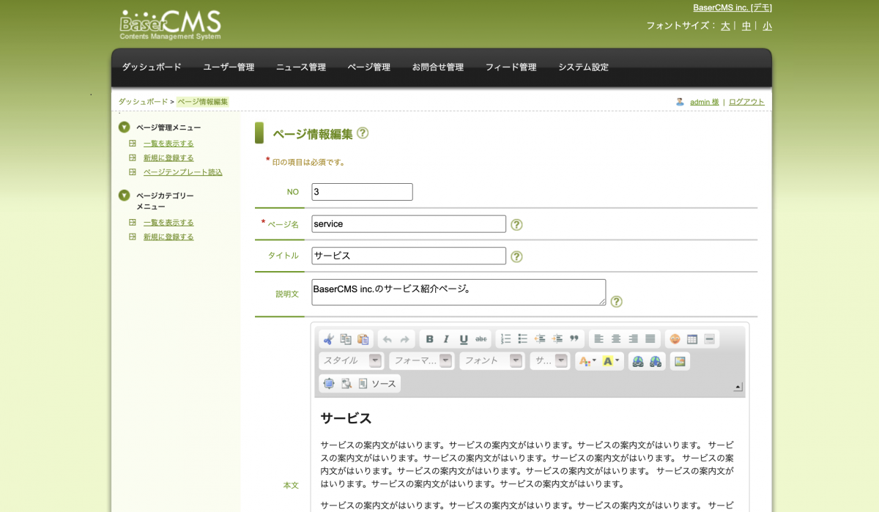
Task: Open the ニュース管理 menu
Action: pos(300,67)
